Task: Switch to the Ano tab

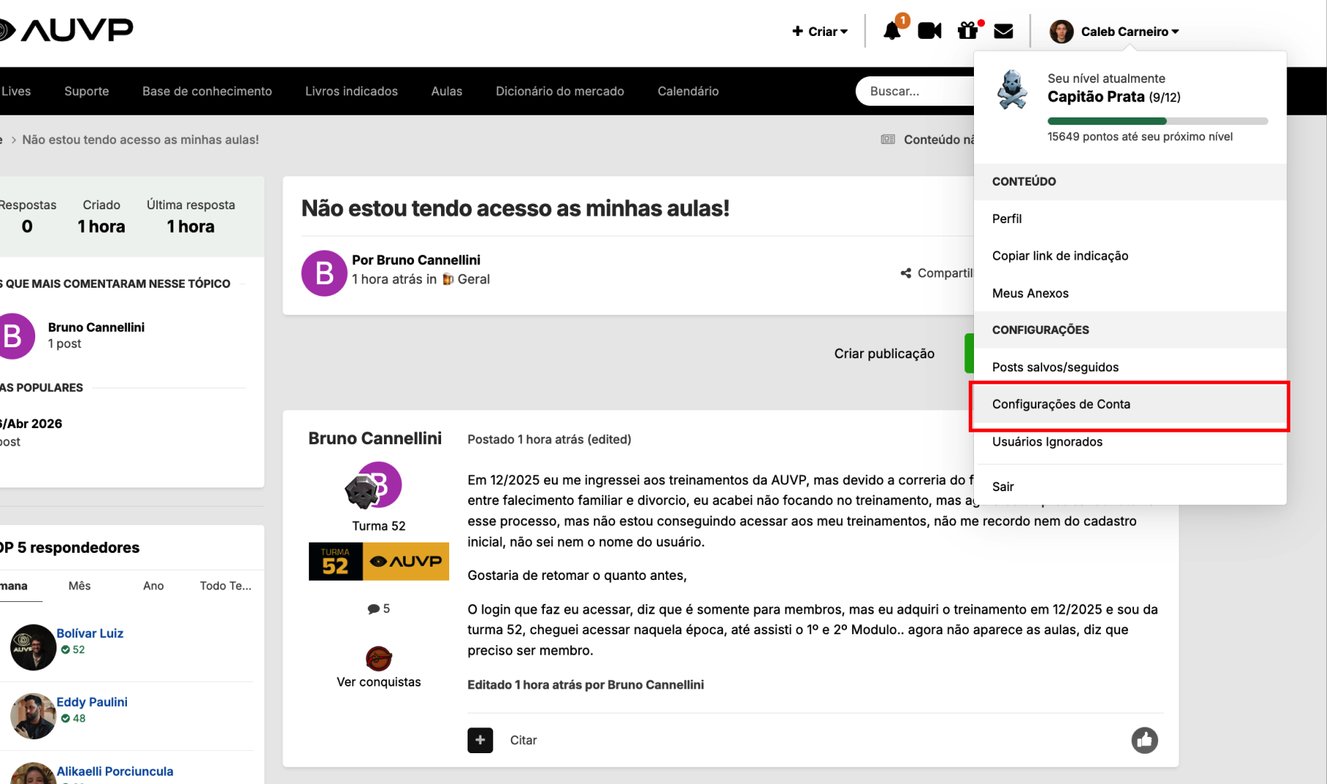Action: 153,586
